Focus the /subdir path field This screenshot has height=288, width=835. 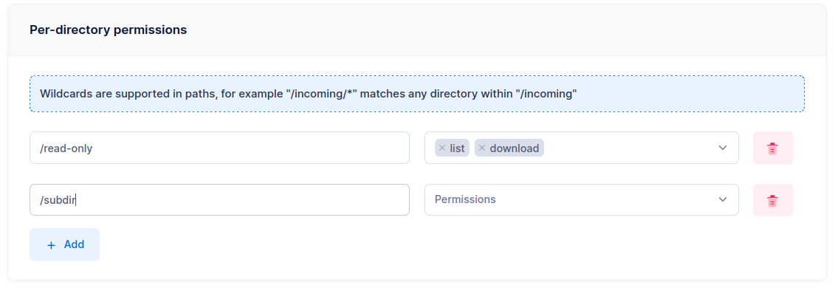point(219,199)
